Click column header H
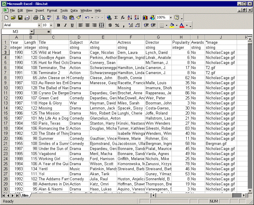This screenshot has width=254, height=205. tap(181, 37)
